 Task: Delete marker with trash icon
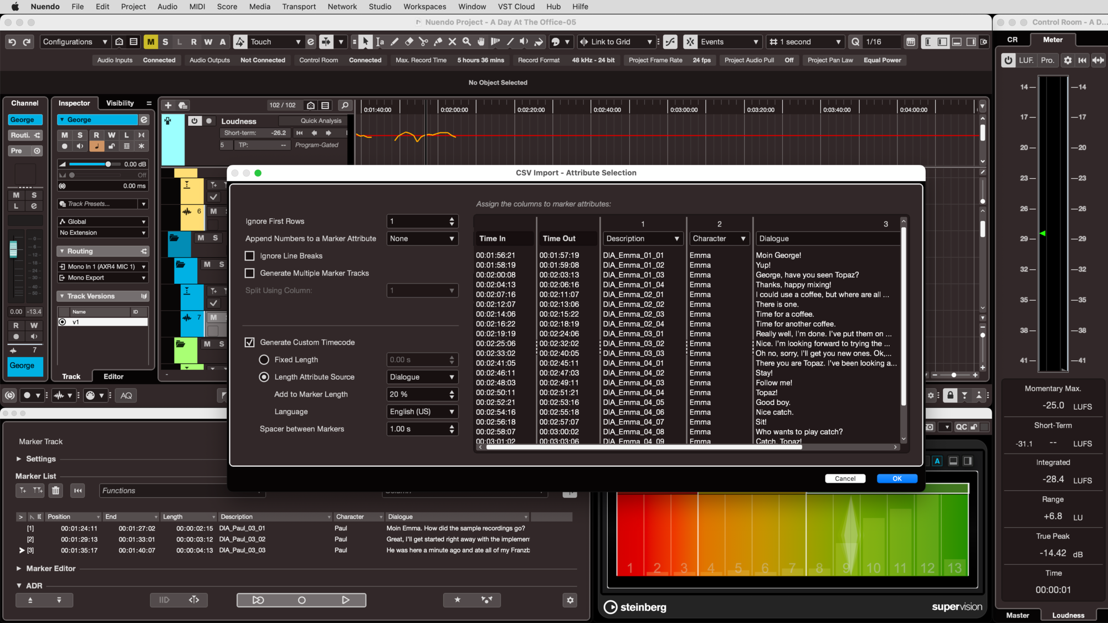[55, 490]
